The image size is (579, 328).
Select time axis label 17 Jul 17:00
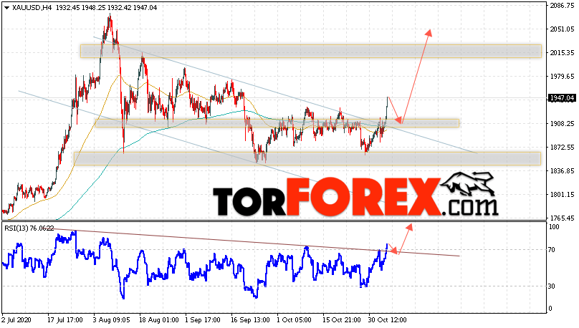65,320
